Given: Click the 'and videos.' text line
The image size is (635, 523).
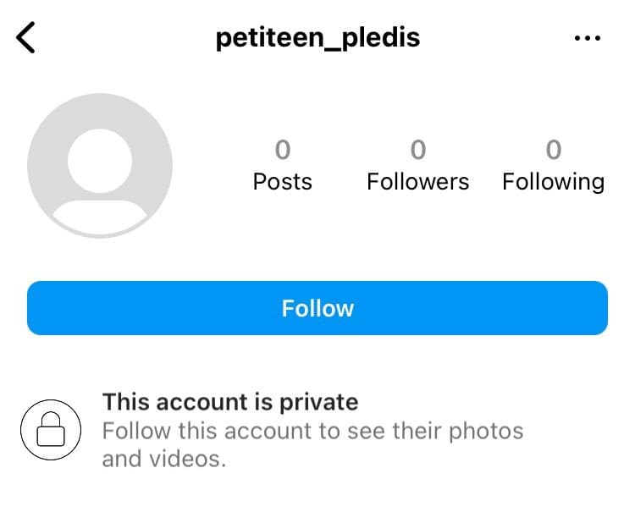Looking at the screenshot, I should (164, 460).
